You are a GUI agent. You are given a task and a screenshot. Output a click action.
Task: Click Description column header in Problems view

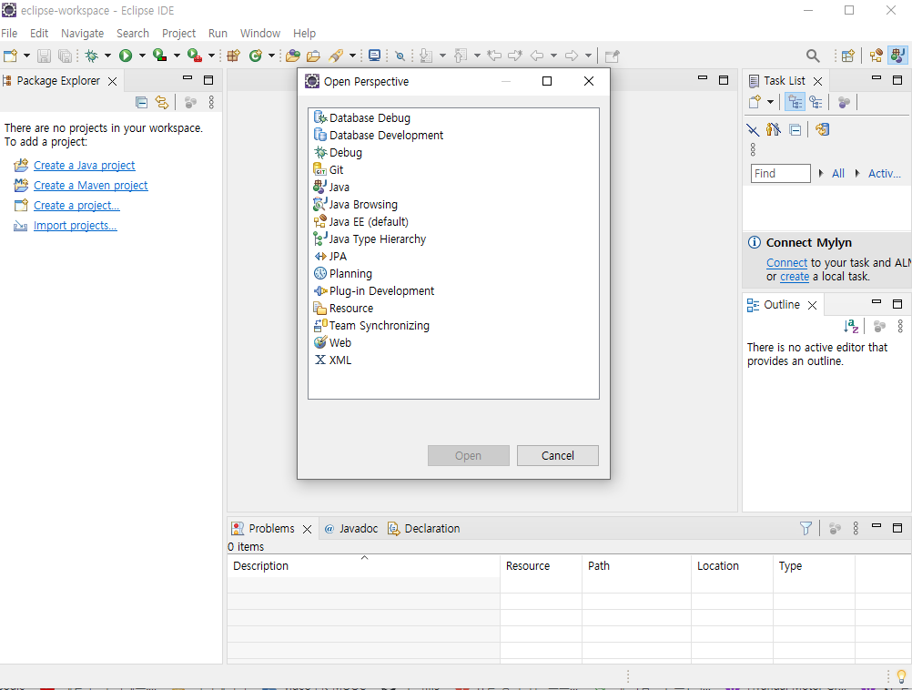click(x=363, y=565)
